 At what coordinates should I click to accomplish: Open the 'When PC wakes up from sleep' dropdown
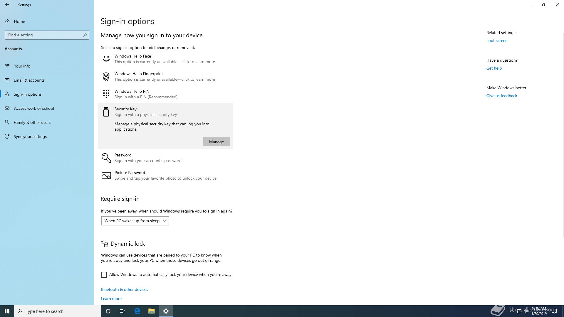pyautogui.click(x=135, y=221)
